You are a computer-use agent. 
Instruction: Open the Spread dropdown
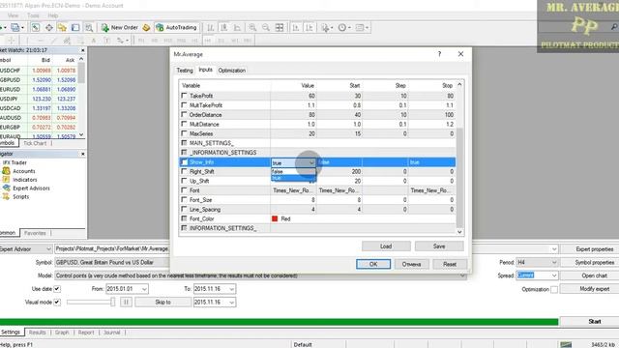[554, 275]
